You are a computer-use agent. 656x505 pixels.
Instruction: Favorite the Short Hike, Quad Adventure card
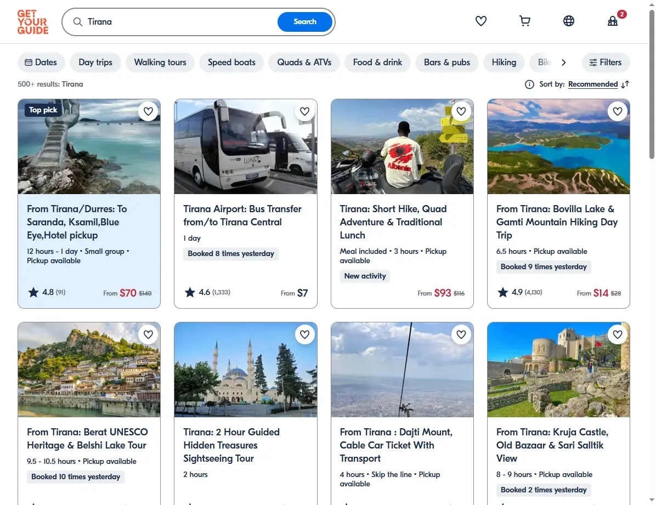pyautogui.click(x=461, y=111)
